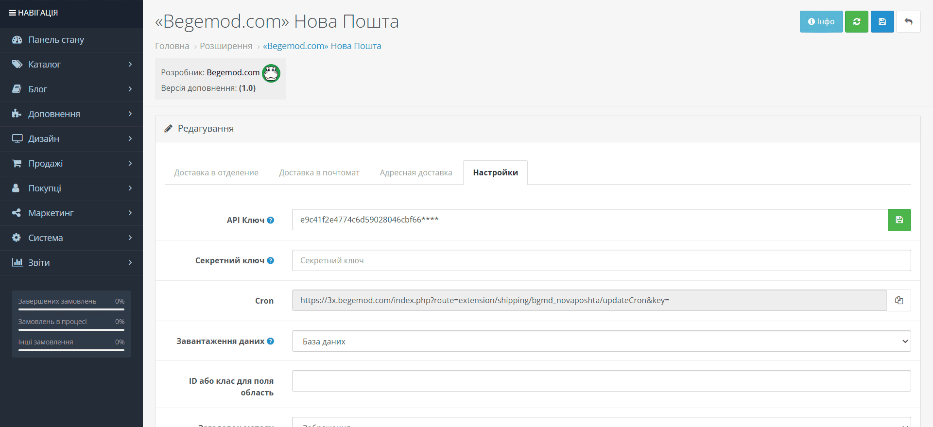Click the Система gear icon
Image resolution: width=933 pixels, height=427 pixels.
point(17,238)
